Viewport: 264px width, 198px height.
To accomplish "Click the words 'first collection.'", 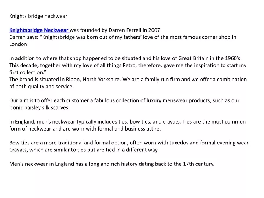I will click(x=27, y=72).
